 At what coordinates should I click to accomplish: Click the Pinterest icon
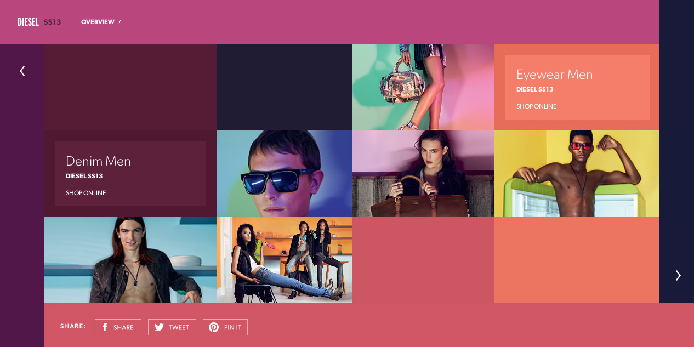tap(214, 327)
